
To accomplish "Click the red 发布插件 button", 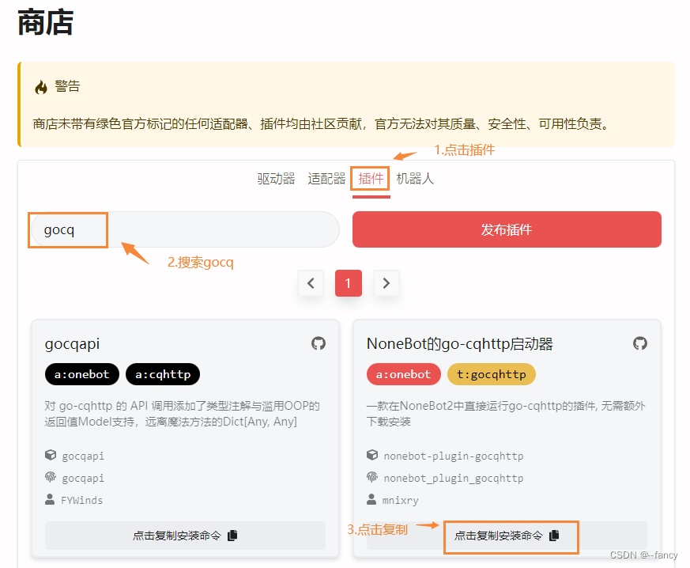I will point(506,229).
